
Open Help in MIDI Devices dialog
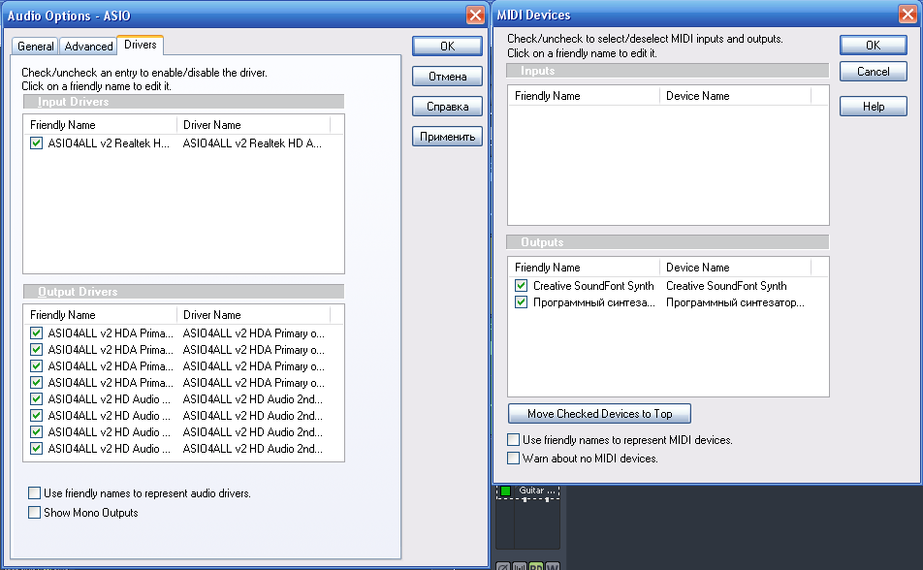point(873,107)
